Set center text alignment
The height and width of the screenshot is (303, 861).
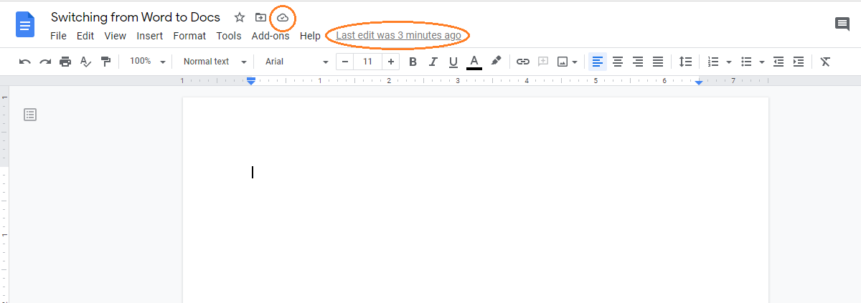coord(618,62)
